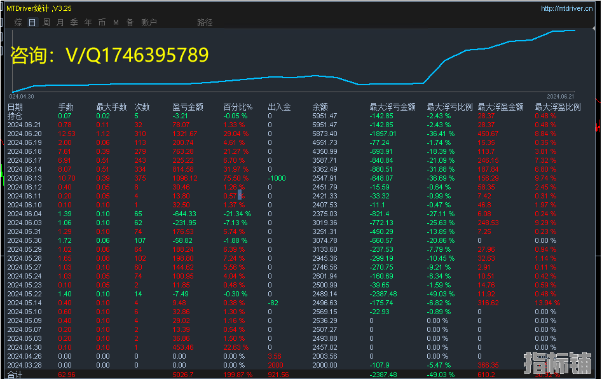Image resolution: width=602 pixels, height=379 pixels.
Task: Switch to the 月 monthly tab
Action: 60,22
